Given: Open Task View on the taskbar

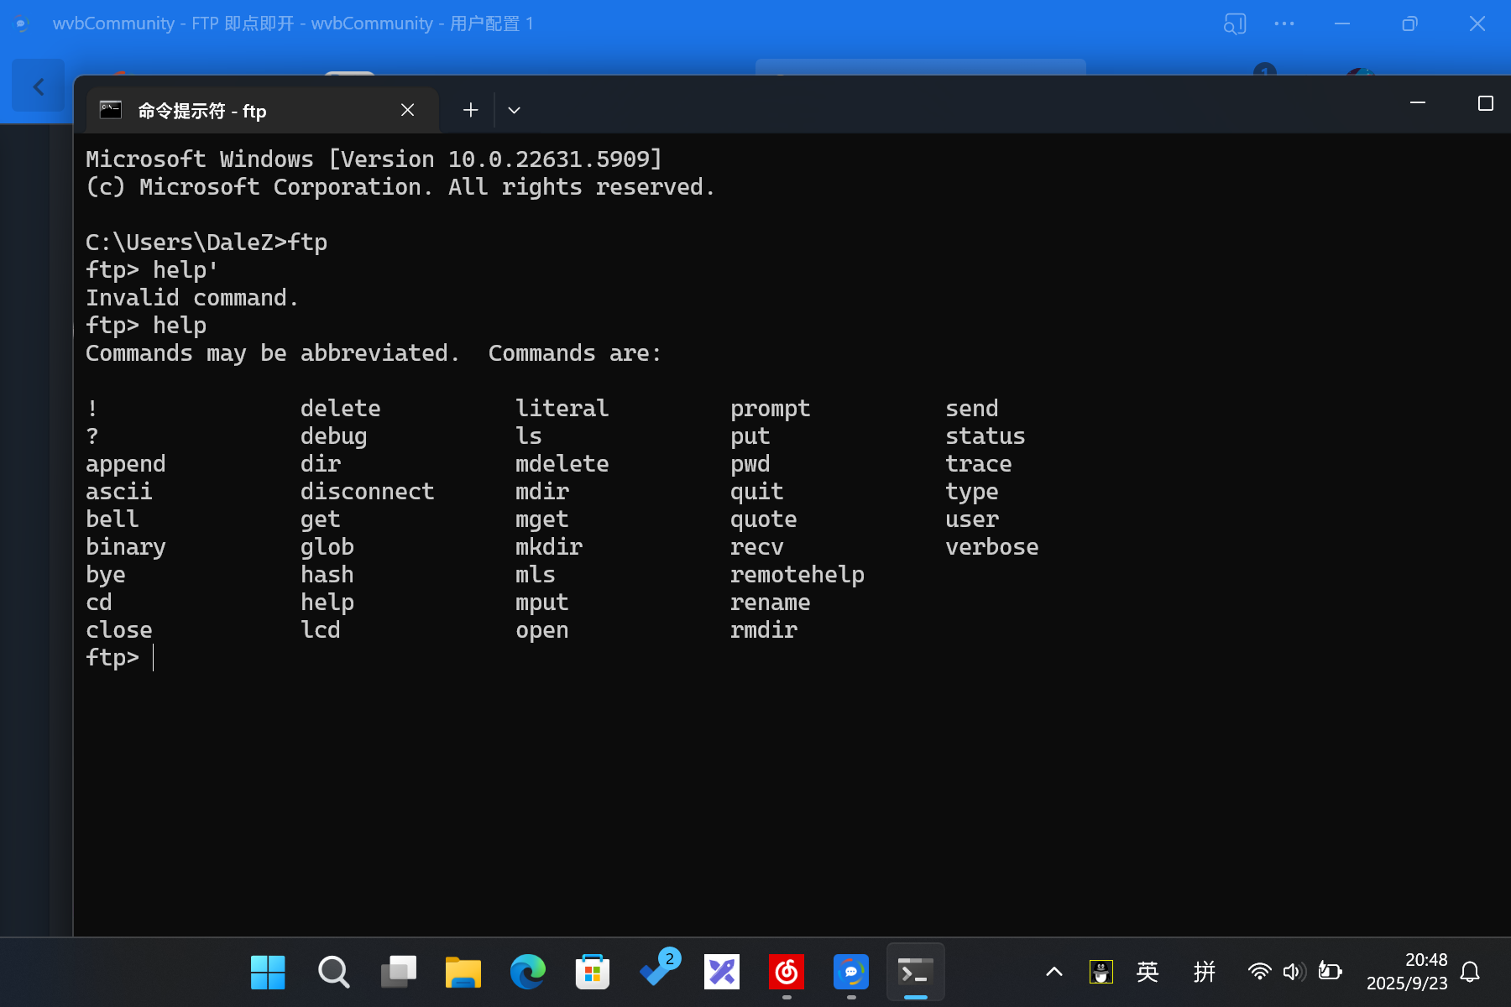Looking at the screenshot, I should [x=398, y=973].
